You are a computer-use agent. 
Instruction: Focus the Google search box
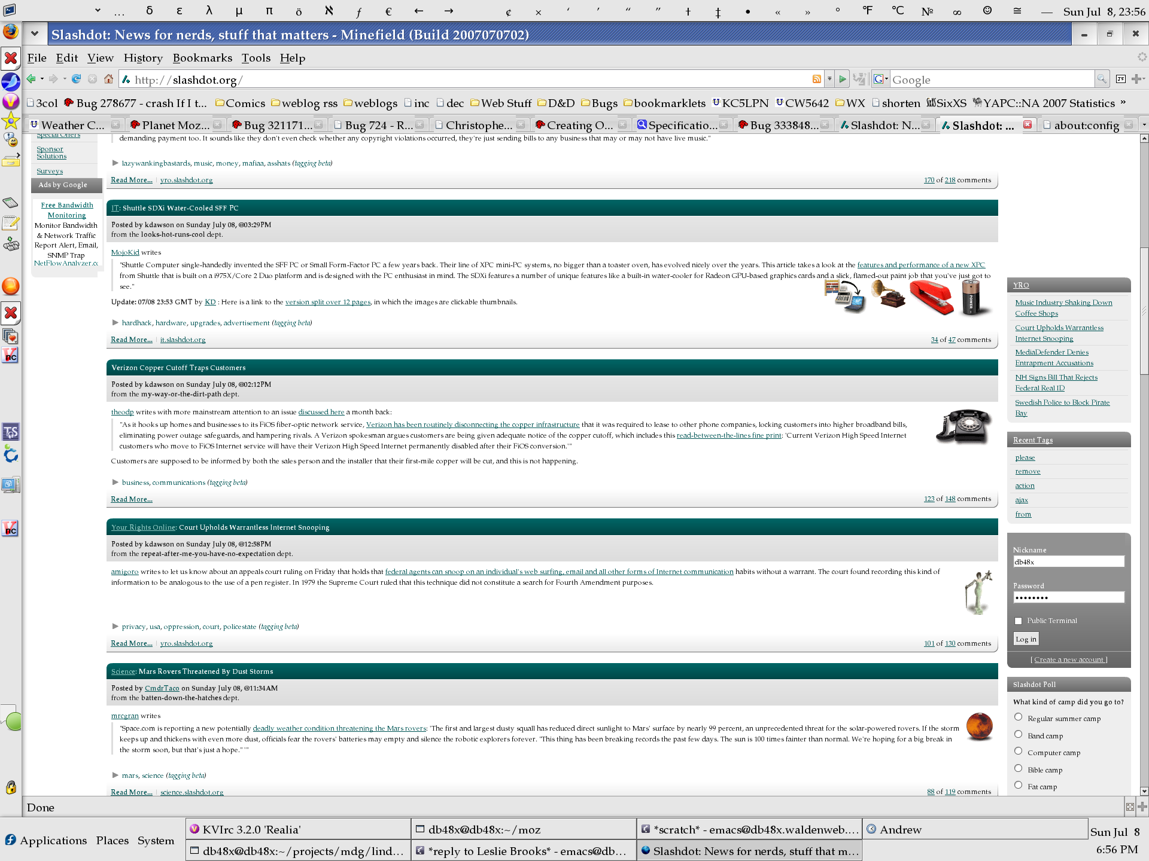(992, 79)
